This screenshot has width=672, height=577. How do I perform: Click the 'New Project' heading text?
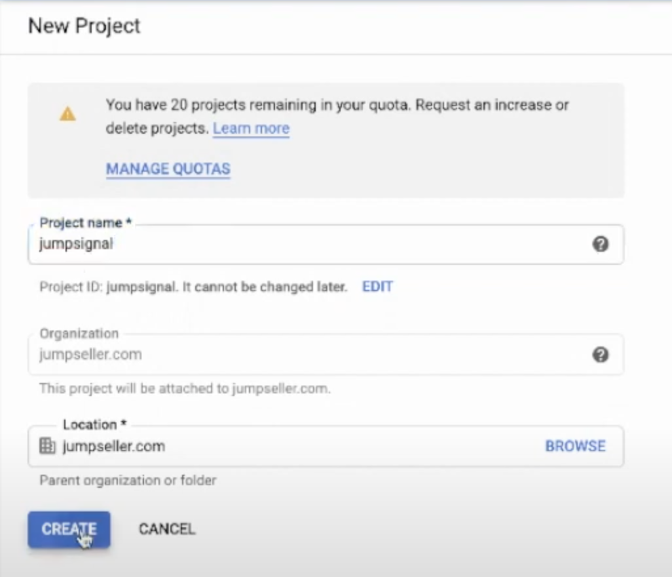pyautogui.click(x=84, y=26)
